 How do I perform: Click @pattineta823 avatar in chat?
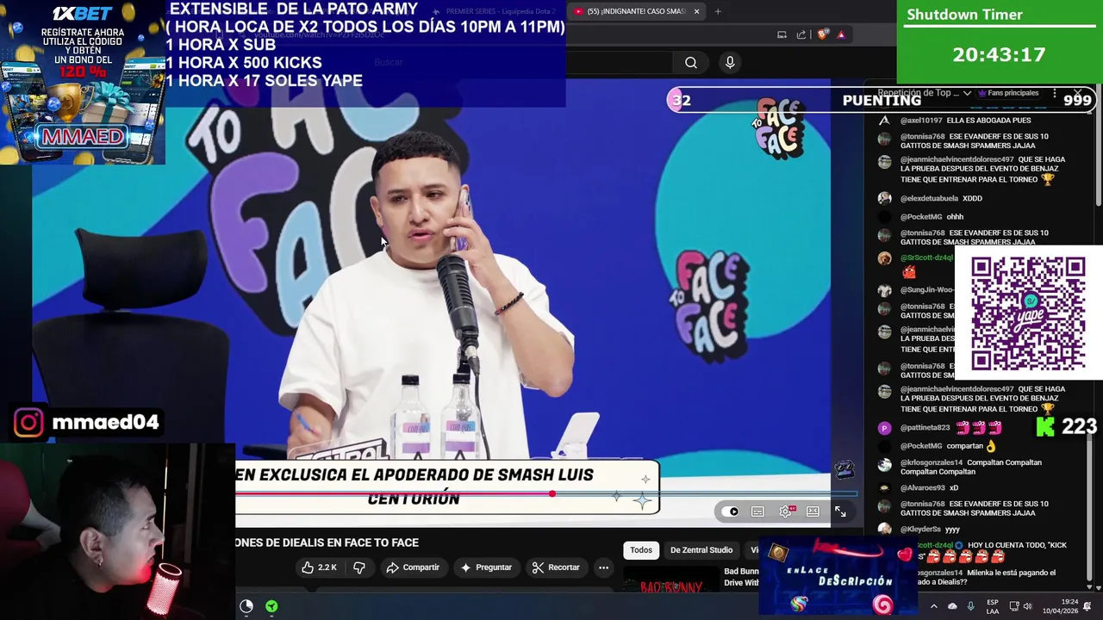(884, 428)
